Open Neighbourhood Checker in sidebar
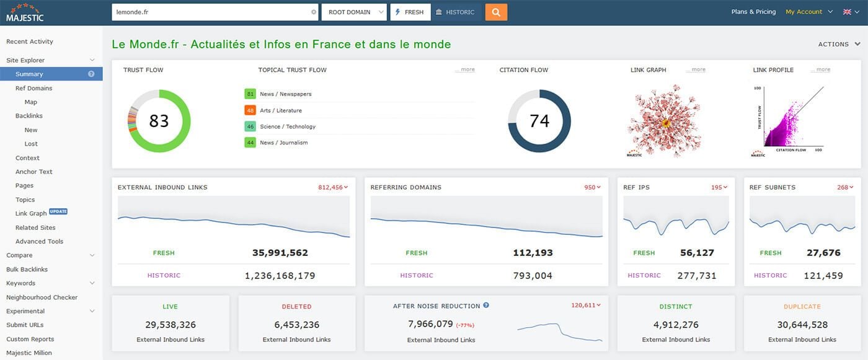868x360 pixels. (x=42, y=297)
